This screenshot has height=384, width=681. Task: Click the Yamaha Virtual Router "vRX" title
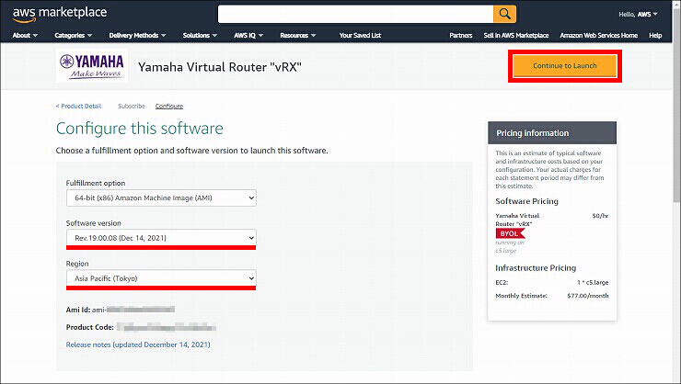220,67
